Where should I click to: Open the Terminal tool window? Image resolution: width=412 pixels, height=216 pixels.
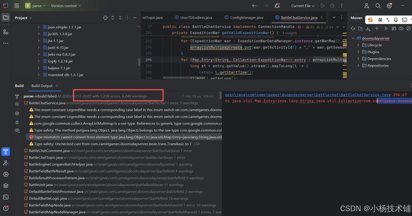(6, 197)
